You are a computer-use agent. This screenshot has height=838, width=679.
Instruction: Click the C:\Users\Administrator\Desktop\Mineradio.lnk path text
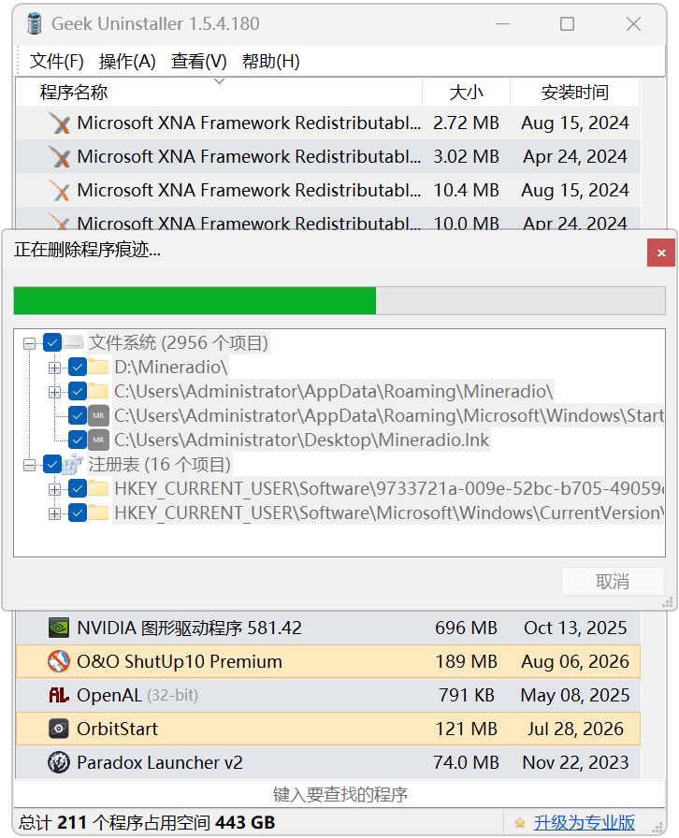tap(301, 440)
